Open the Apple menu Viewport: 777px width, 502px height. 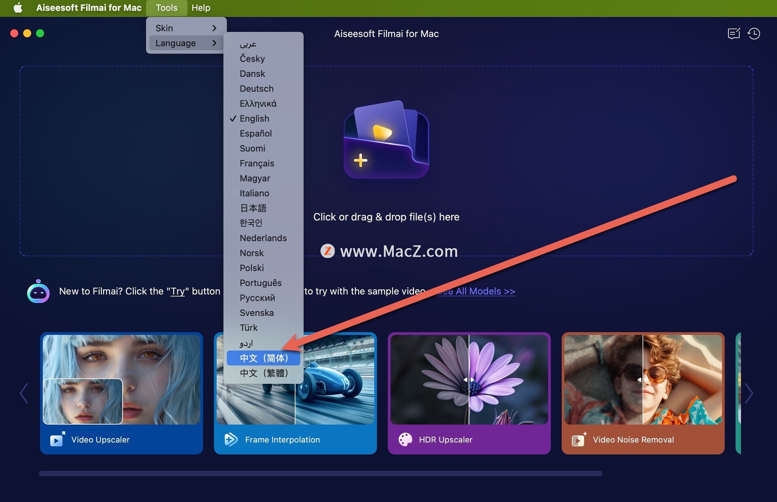(x=18, y=8)
